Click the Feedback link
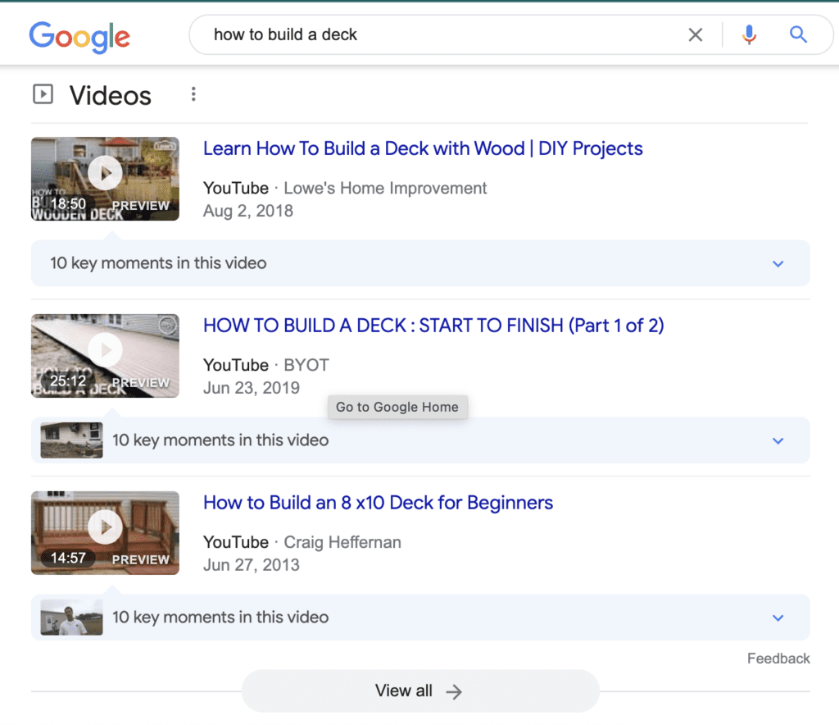This screenshot has height=725, width=839. (x=778, y=659)
